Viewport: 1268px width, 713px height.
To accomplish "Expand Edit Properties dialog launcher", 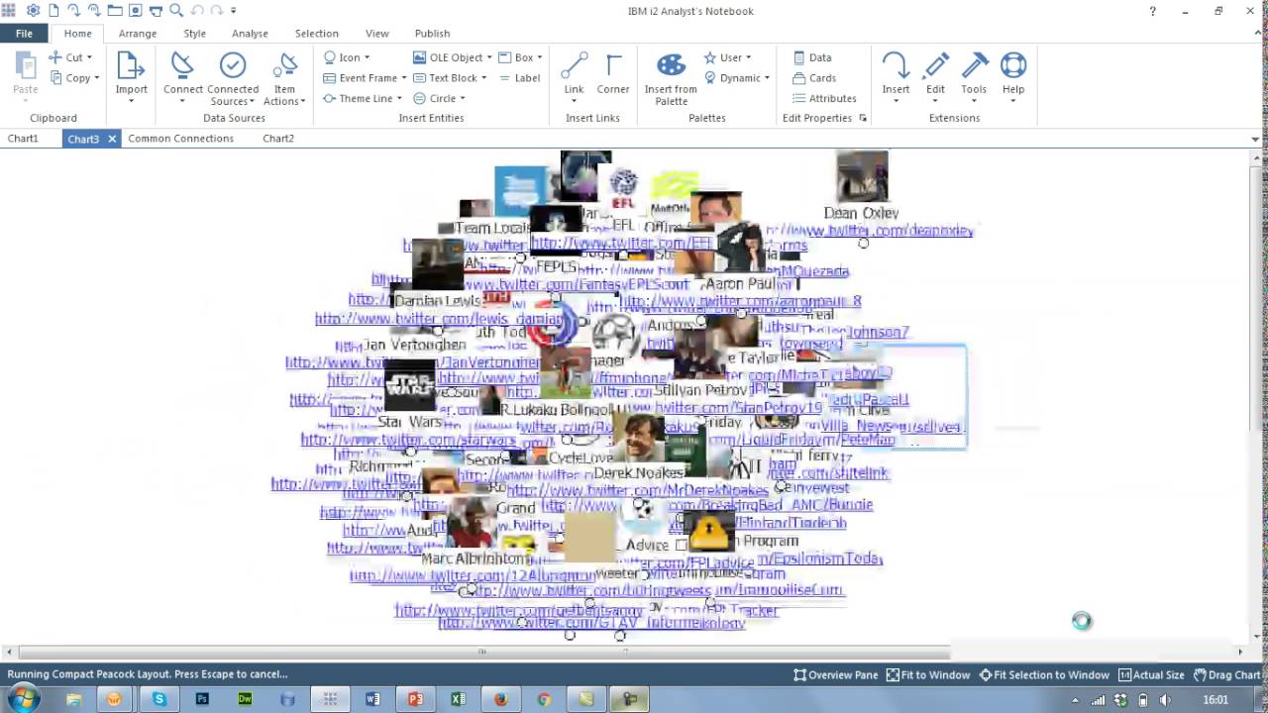I will pos(863,118).
